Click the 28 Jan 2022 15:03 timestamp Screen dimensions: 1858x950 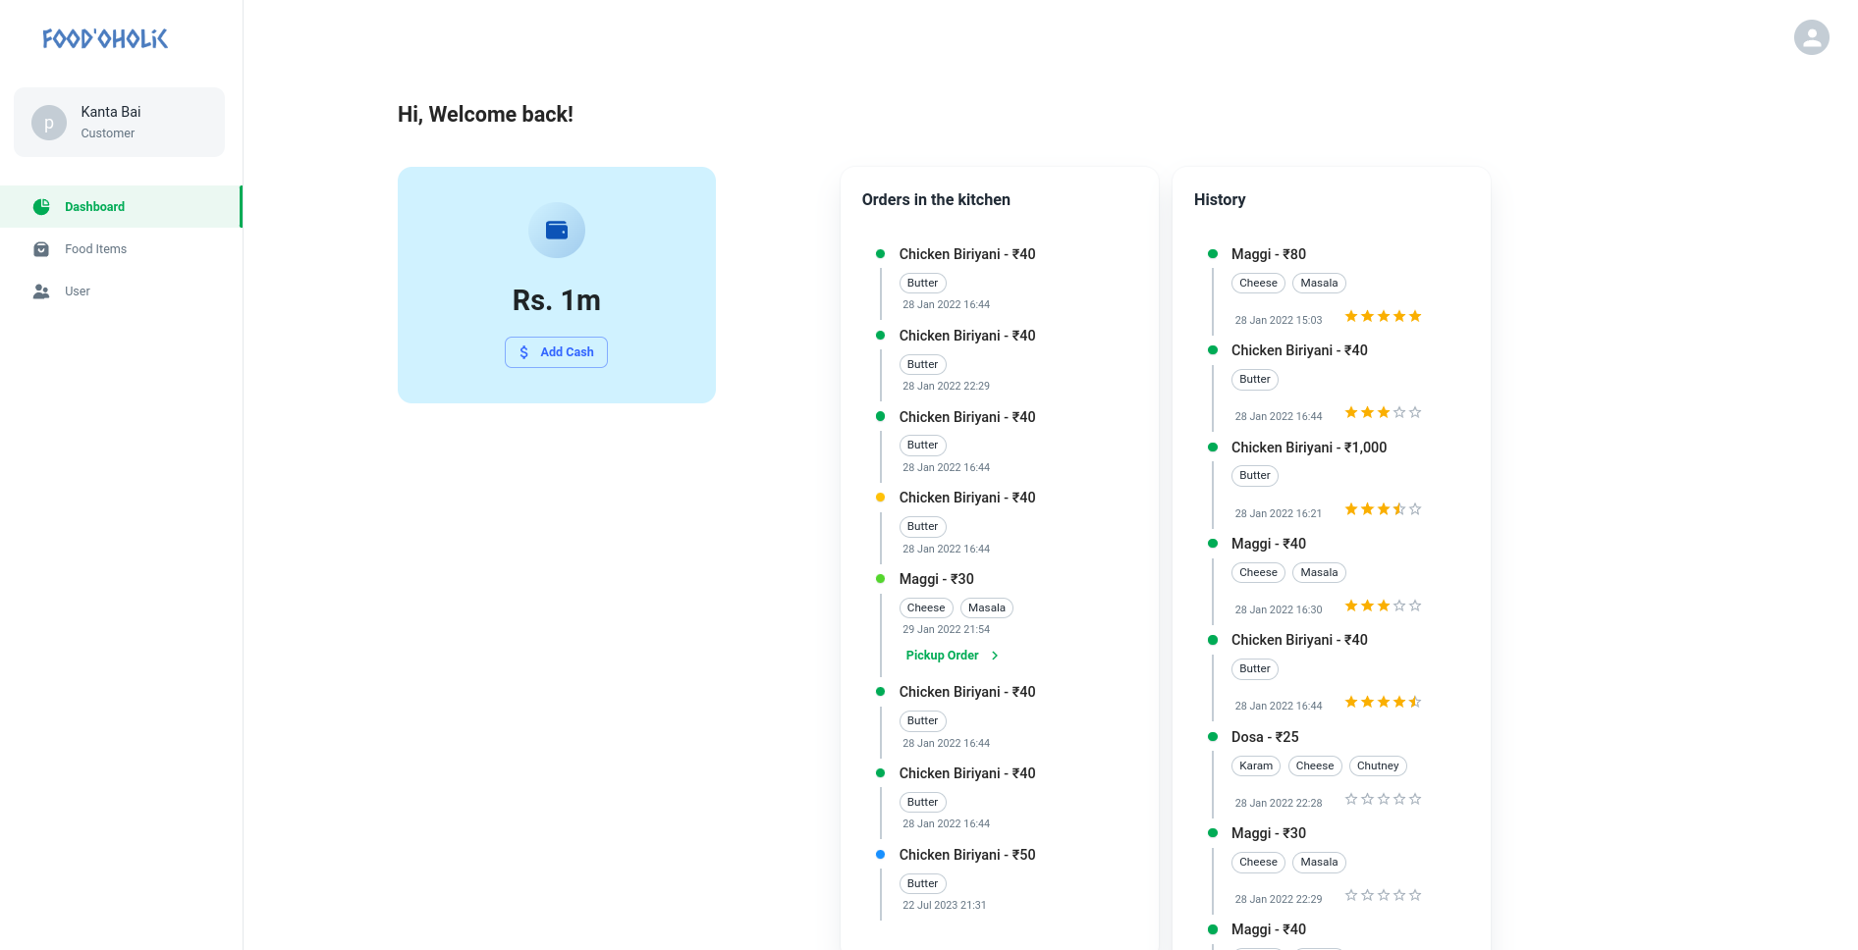click(x=1278, y=321)
